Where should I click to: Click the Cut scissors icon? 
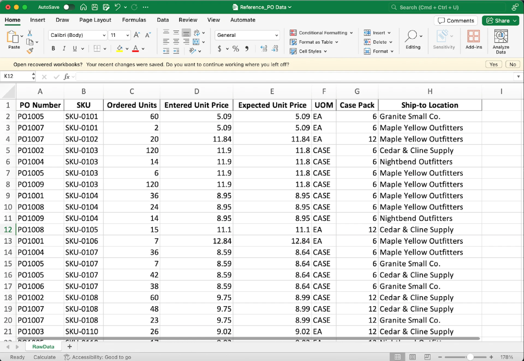tap(30, 33)
